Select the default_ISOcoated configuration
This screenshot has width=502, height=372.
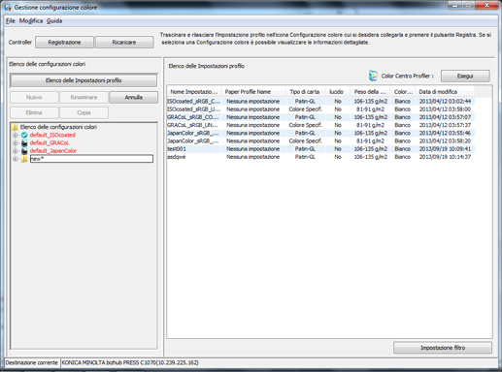click(52, 135)
